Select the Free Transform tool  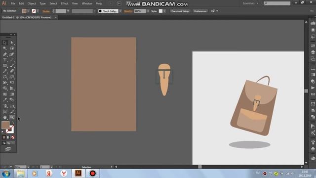12,83
